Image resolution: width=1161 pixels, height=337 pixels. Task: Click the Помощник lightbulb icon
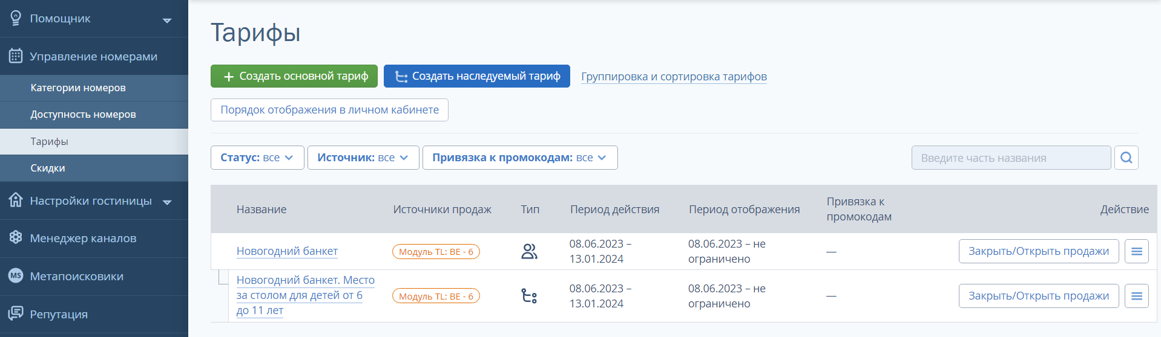tap(16, 18)
